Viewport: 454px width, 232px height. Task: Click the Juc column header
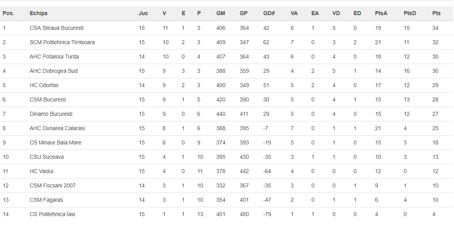[143, 13]
